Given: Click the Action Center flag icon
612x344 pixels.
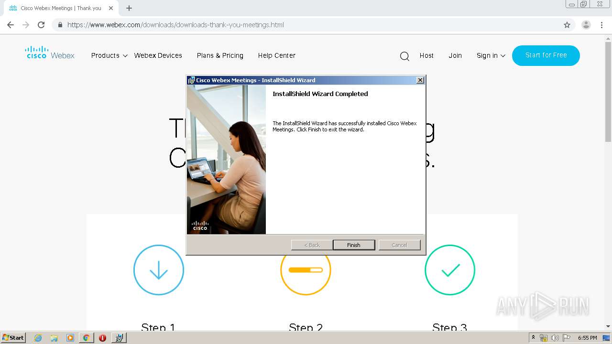Looking at the screenshot, I should click(566, 338).
